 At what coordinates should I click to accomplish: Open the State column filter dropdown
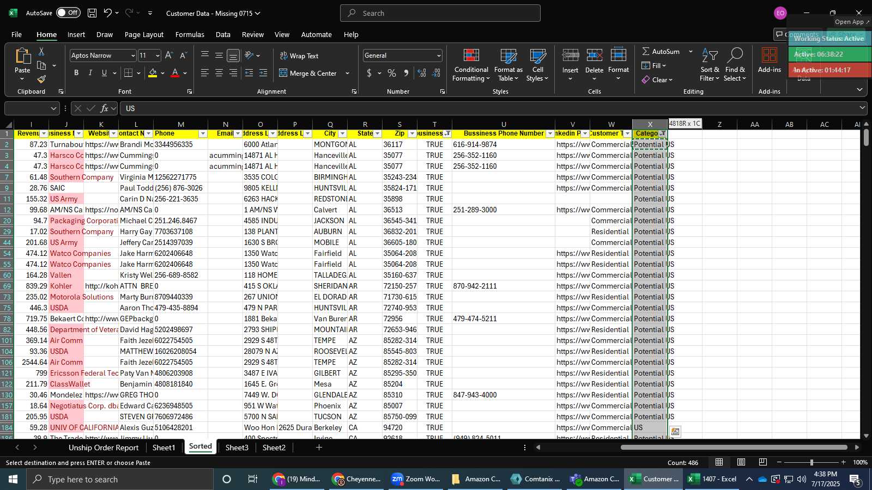pyautogui.click(x=377, y=133)
